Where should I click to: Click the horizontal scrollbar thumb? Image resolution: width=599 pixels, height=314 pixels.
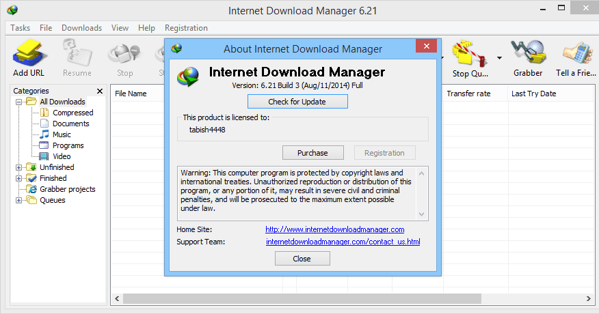(x=302, y=299)
